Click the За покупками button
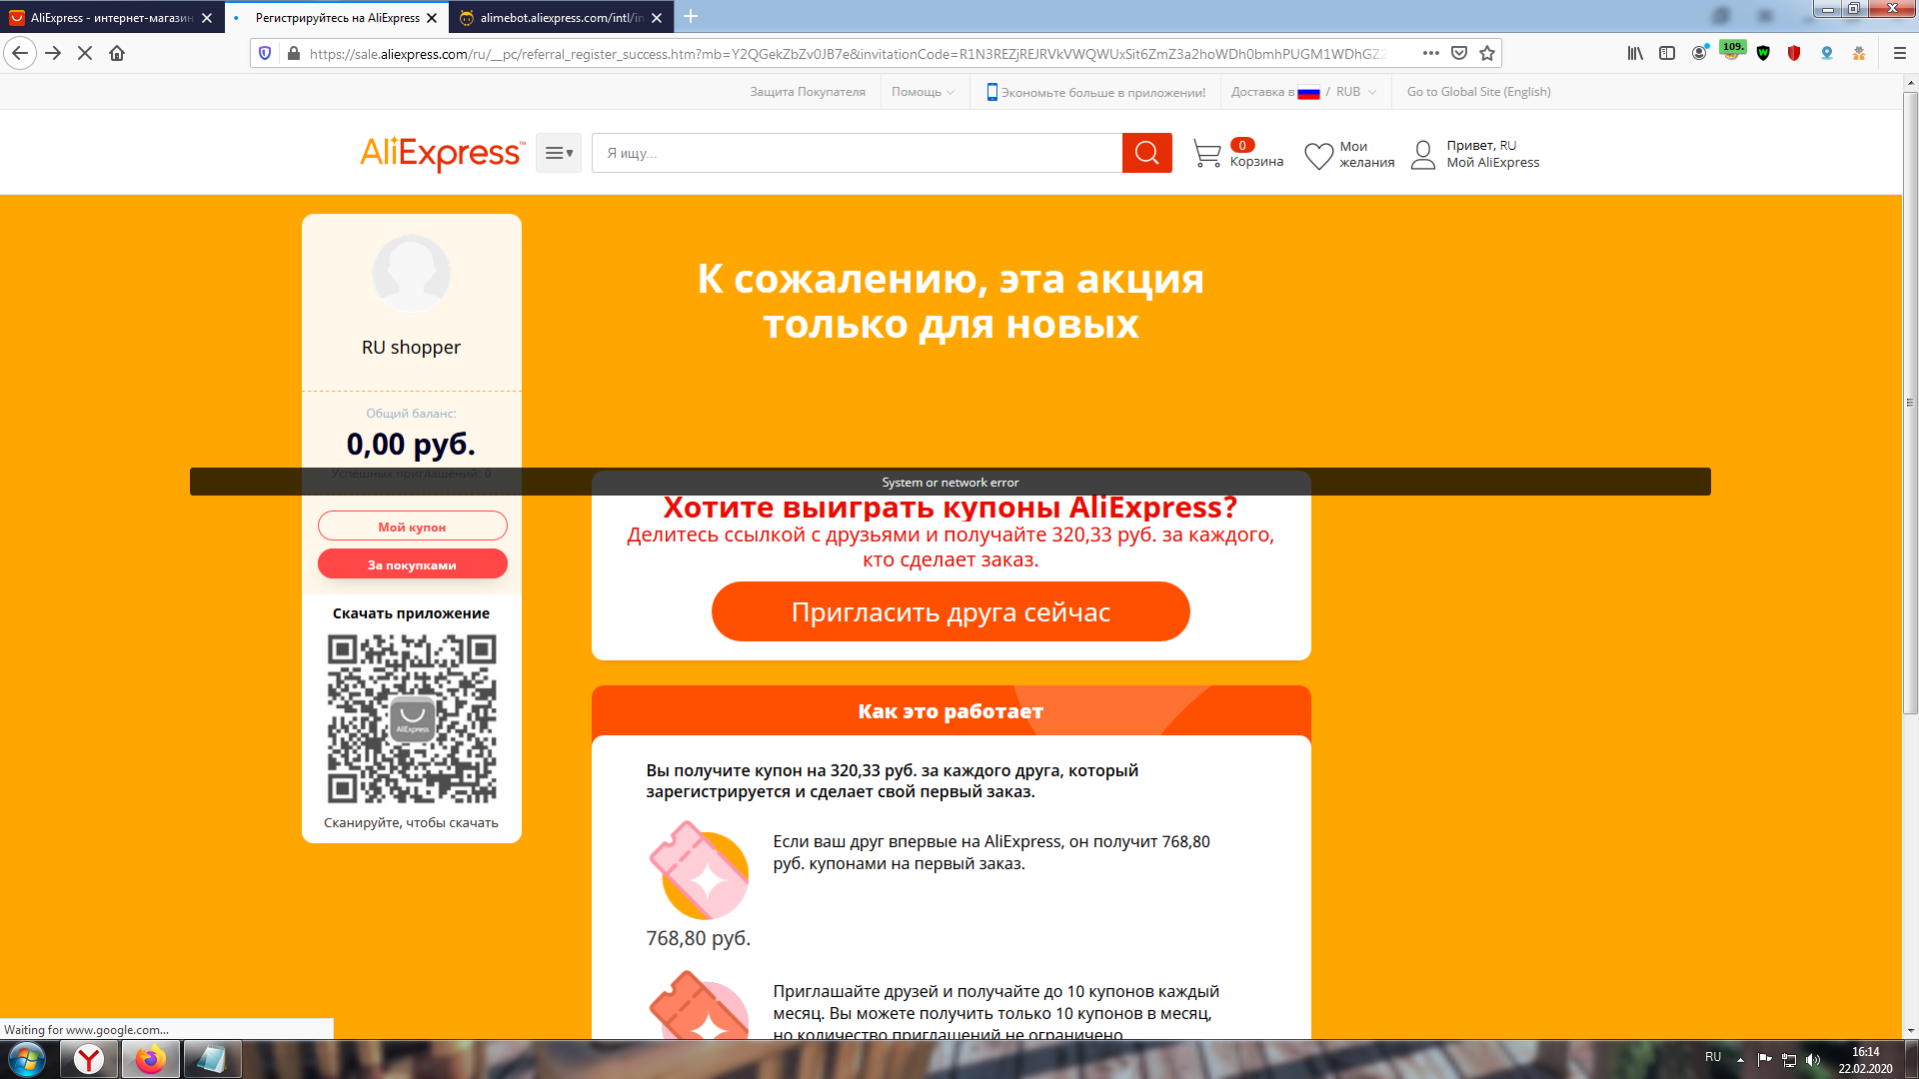This screenshot has width=1919, height=1079. point(413,564)
